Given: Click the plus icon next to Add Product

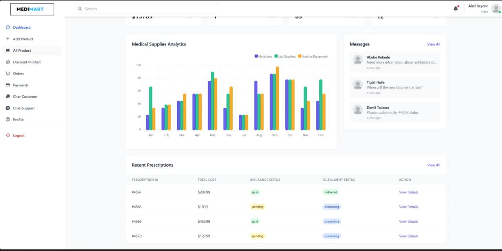Looking at the screenshot, I should coord(8,39).
